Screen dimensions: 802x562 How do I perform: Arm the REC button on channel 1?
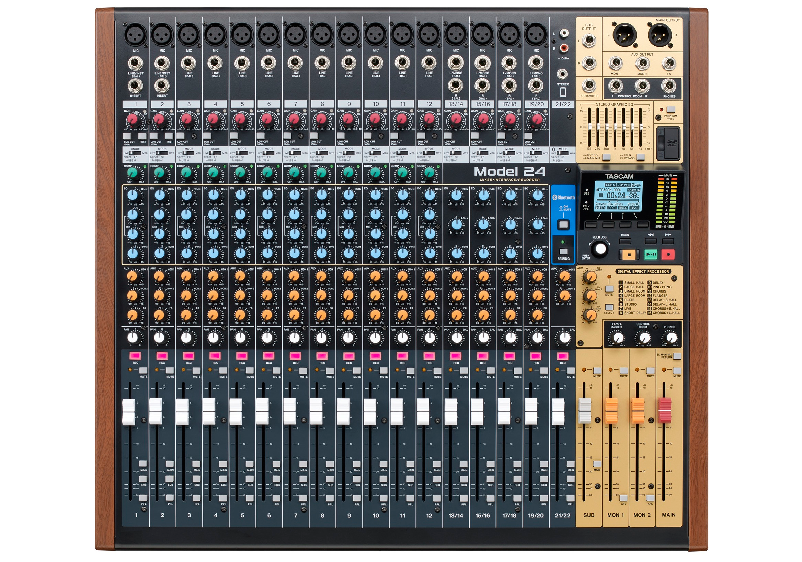click(x=135, y=356)
